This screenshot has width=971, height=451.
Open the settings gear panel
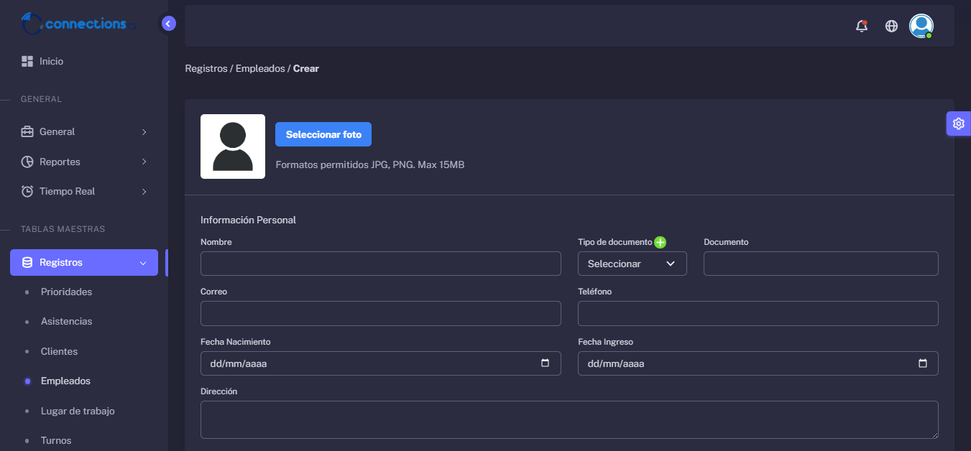(958, 124)
